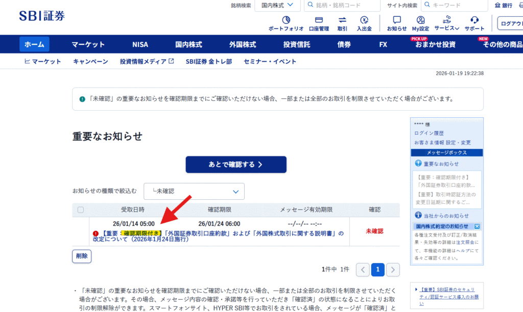Open the 未確認 notice filter dropdown
The width and height of the screenshot is (523, 312).
(194, 191)
